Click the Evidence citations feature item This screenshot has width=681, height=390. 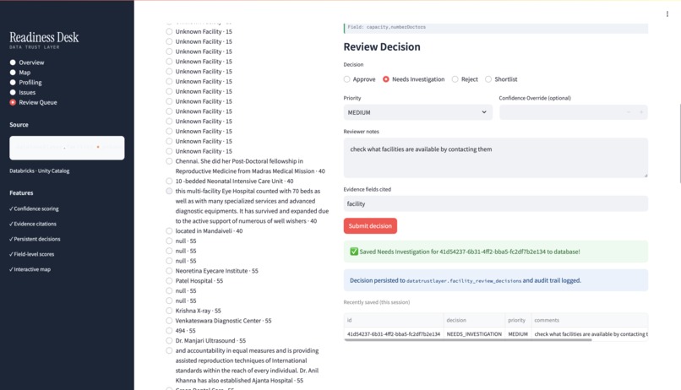tap(33, 224)
